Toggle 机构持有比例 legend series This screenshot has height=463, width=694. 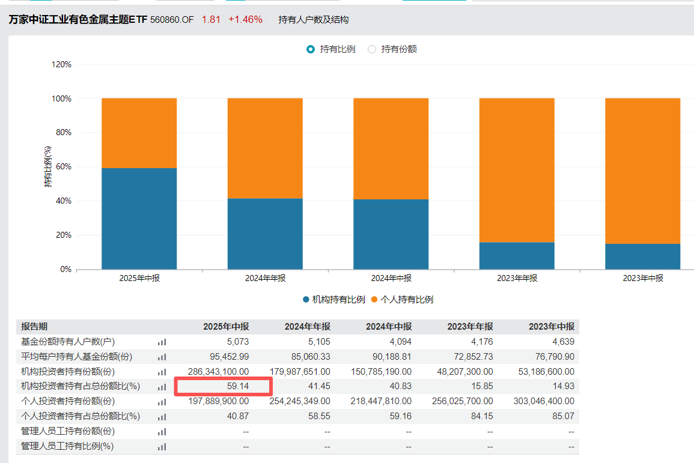click(x=334, y=300)
